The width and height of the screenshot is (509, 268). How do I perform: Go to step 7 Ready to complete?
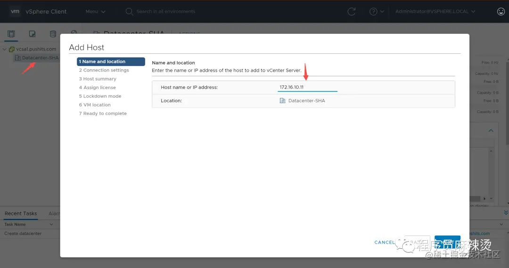coord(103,114)
